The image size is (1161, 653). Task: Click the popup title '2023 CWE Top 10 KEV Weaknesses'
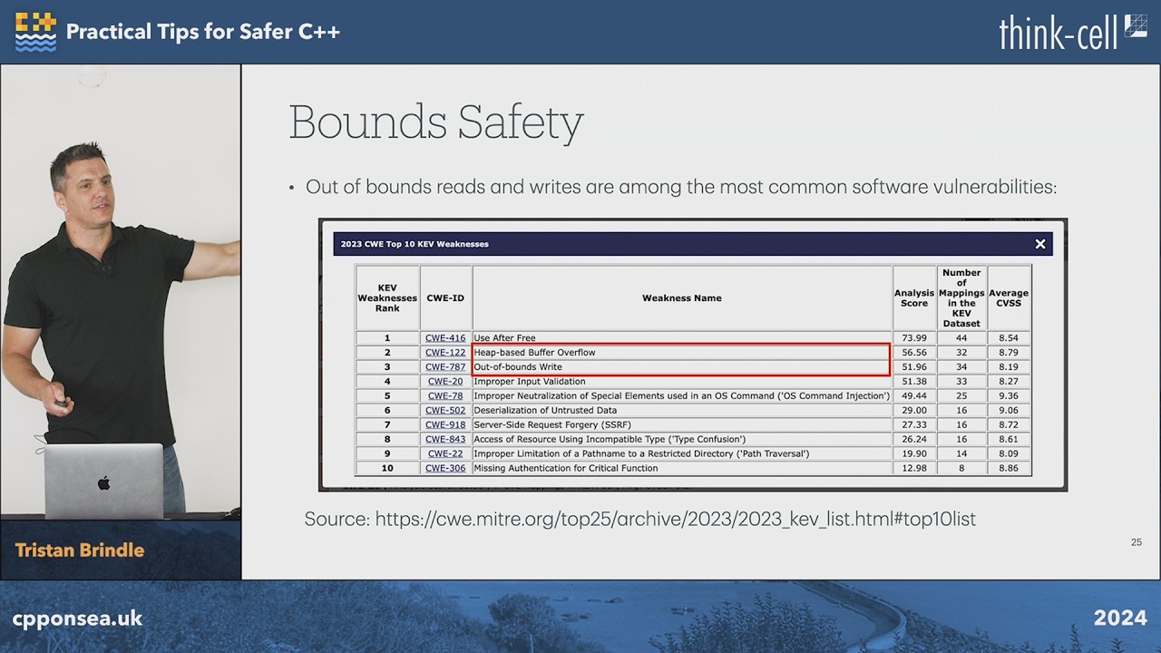coord(415,244)
